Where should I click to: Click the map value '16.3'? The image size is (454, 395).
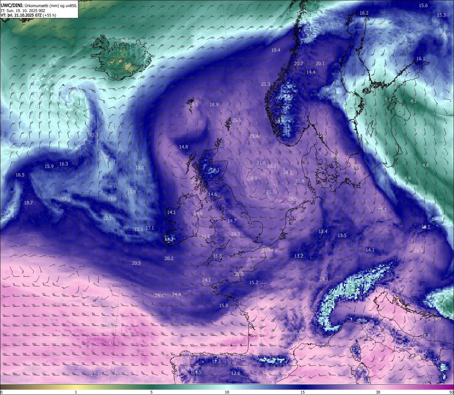(63, 164)
